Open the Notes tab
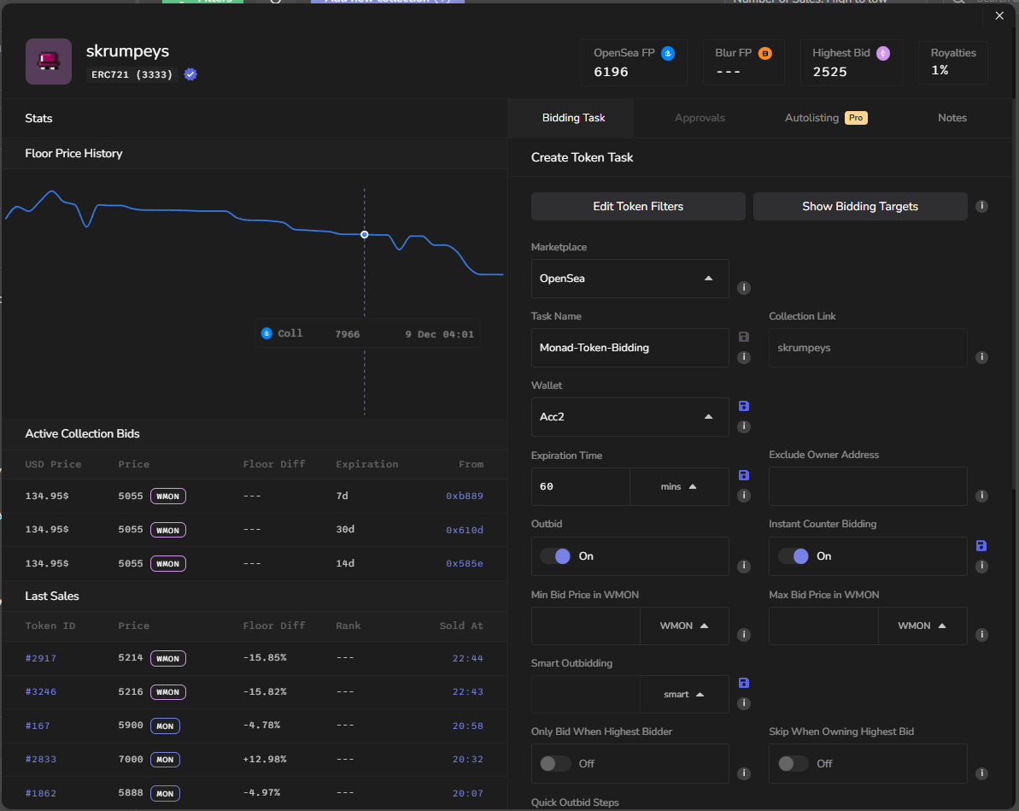Image resolution: width=1019 pixels, height=811 pixels. pos(952,118)
